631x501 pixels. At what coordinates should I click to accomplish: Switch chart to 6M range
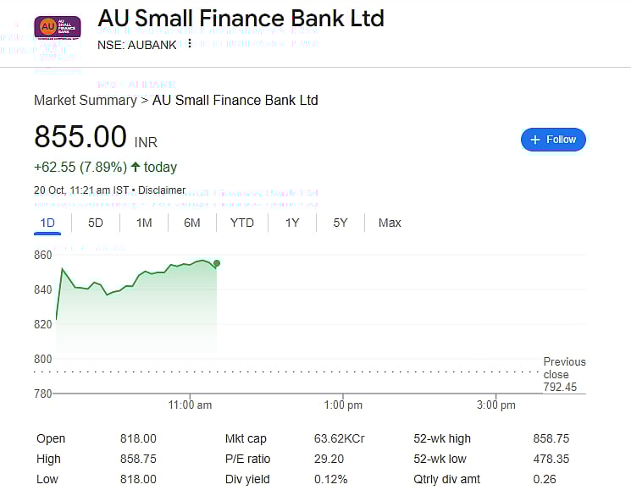[192, 223]
